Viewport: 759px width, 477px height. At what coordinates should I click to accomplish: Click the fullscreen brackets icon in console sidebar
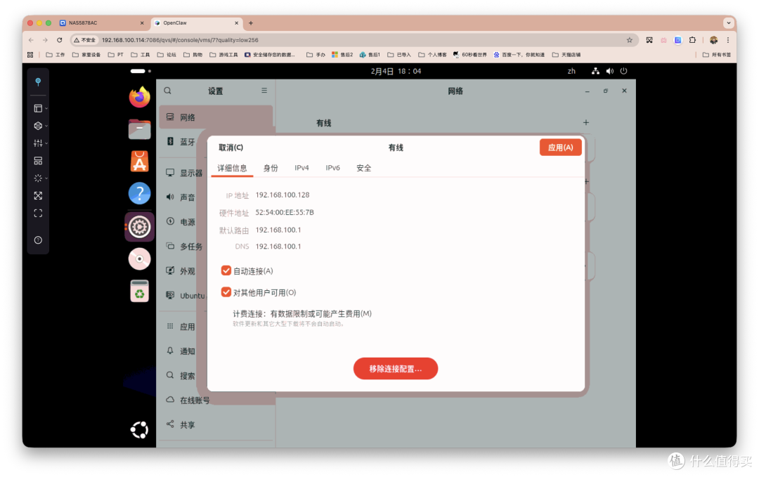(38, 214)
